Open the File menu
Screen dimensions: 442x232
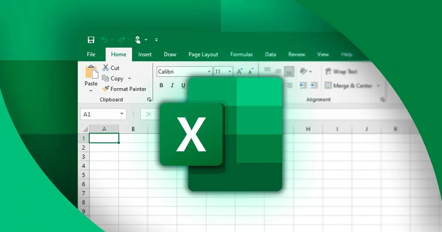pos(91,54)
